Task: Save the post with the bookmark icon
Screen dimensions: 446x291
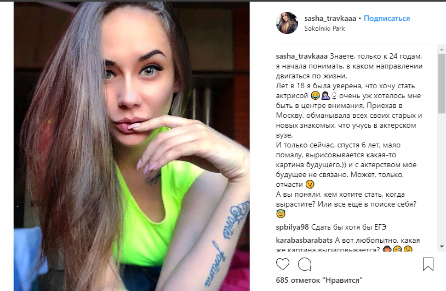Action: click(x=428, y=264)
